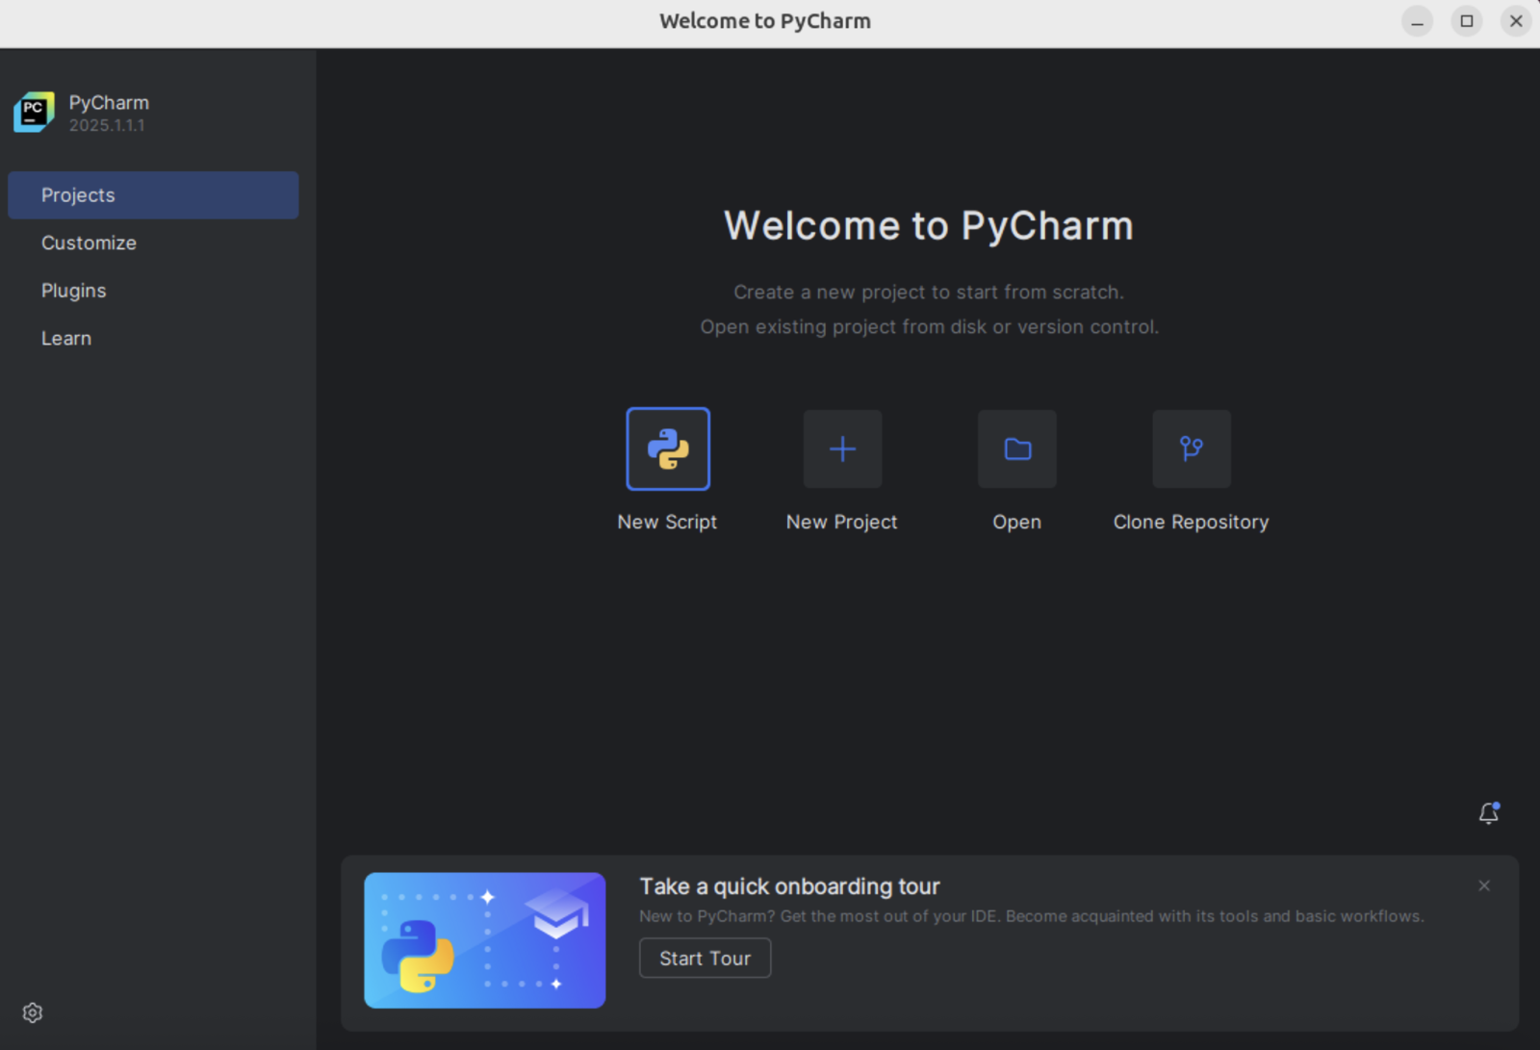The height and width of the screenshot is (1050, 1540).
Task: Click the PyCharm logo icon
Action: coord(34,112)
